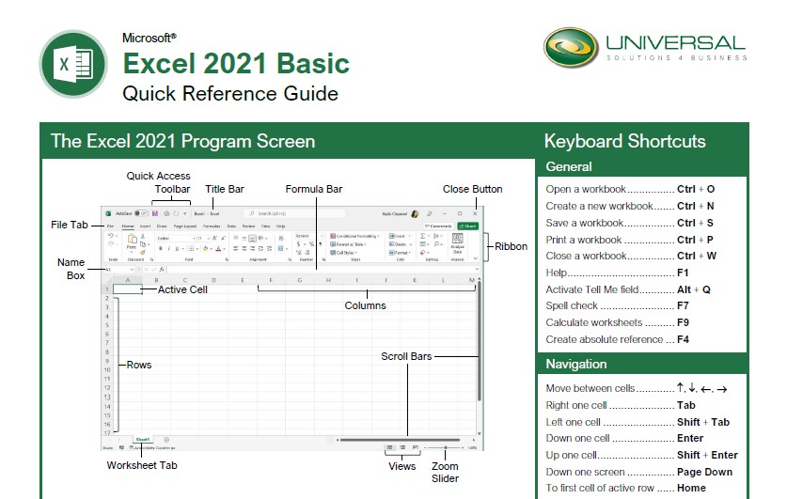Open the Name Box dropdown arrow
Screen dimensions: 787x499
[x=132, y=270]
